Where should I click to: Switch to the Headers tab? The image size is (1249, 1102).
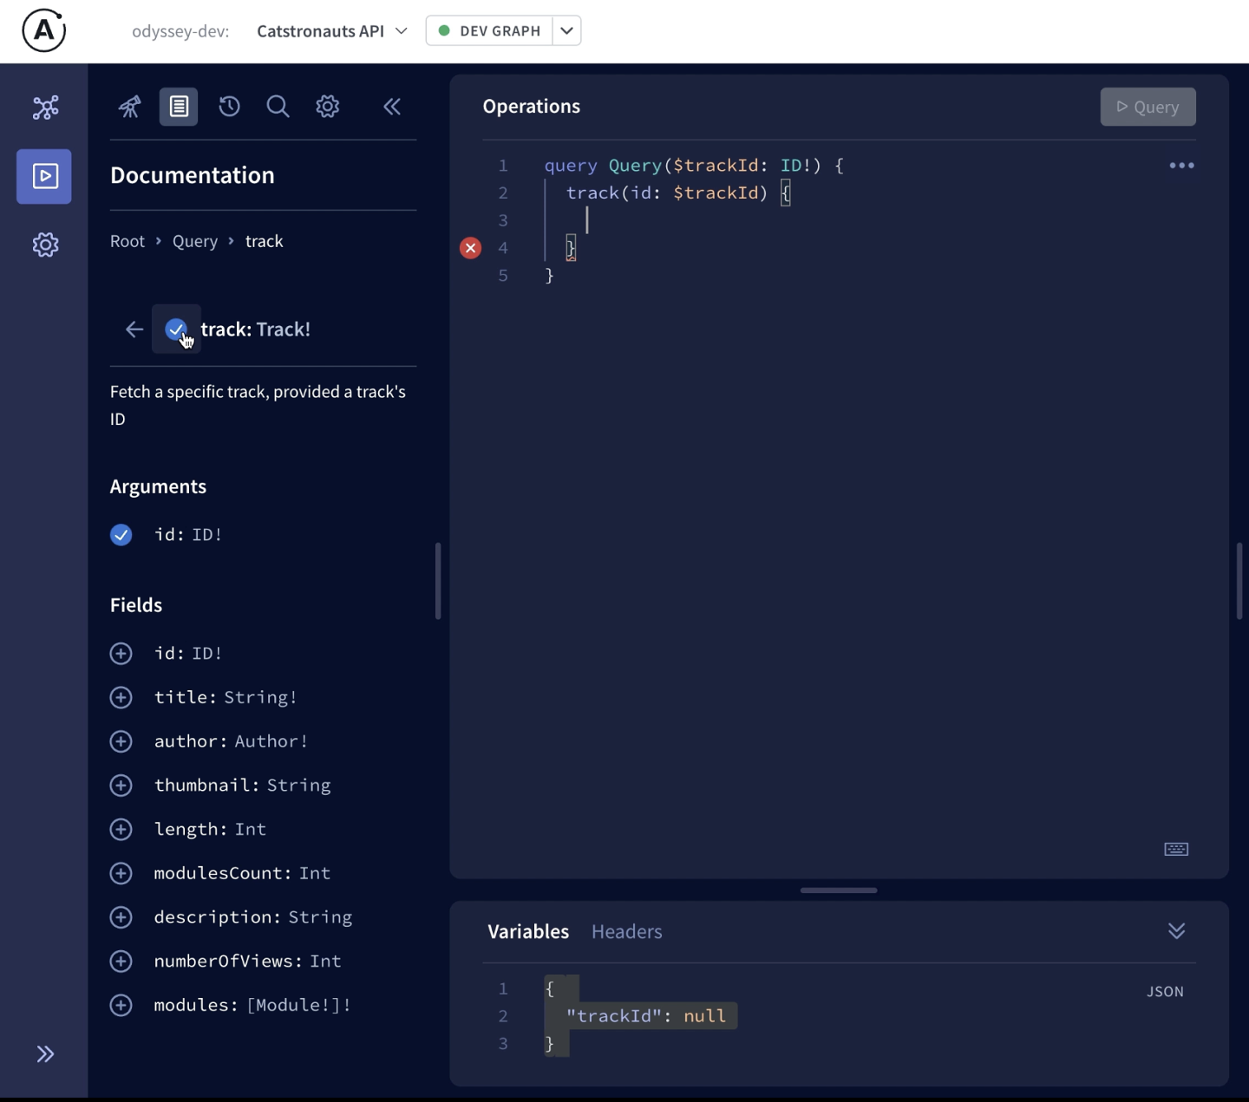627,931
